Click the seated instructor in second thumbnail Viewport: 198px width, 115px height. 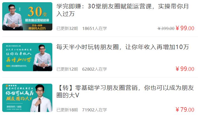pyautogui.click(x=43, y=58)
